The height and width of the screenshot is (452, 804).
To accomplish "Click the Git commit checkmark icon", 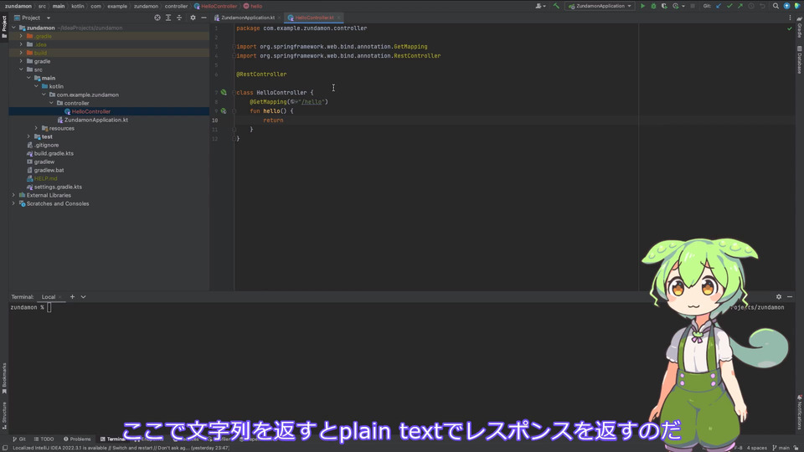I will pyautogui.click(x=729, y=6).
